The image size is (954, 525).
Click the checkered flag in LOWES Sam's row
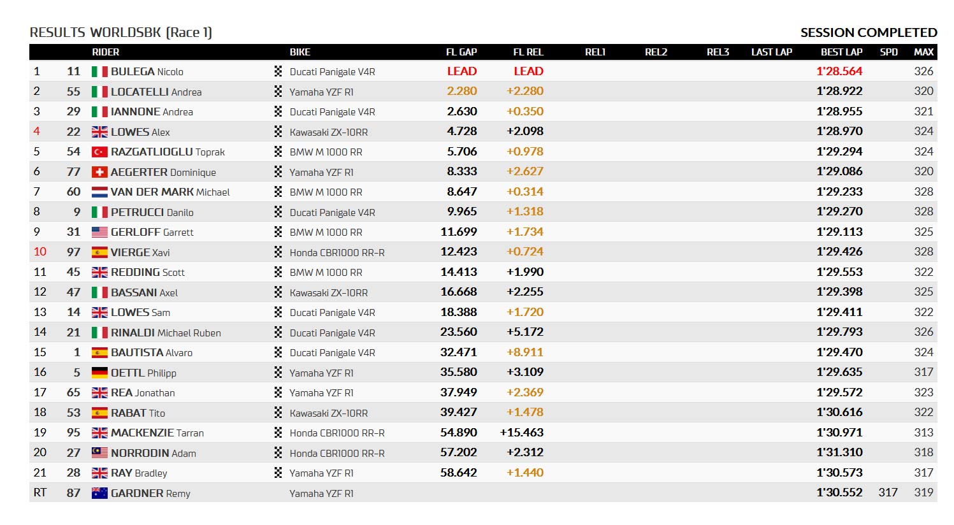coord(278,312)
